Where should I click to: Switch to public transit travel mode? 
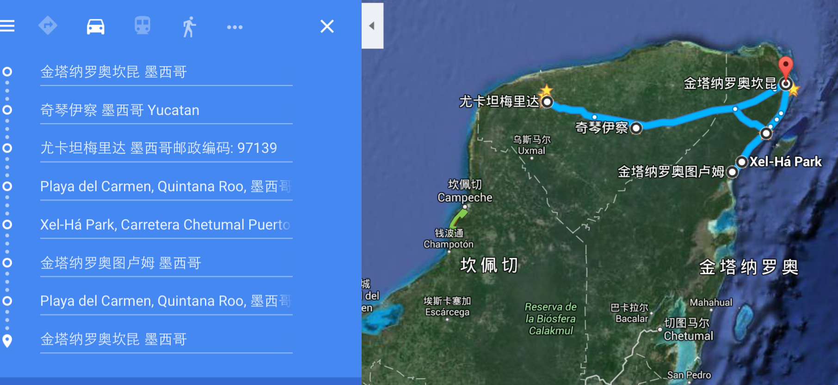point(142,26)
